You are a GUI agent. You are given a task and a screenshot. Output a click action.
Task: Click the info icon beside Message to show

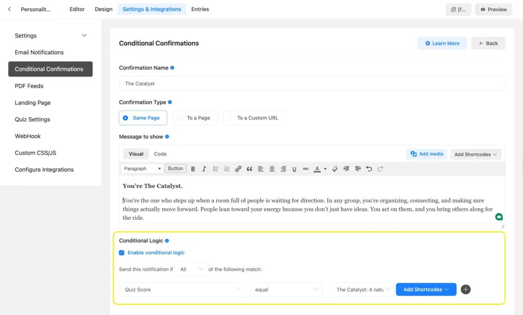tap(167, 137)
